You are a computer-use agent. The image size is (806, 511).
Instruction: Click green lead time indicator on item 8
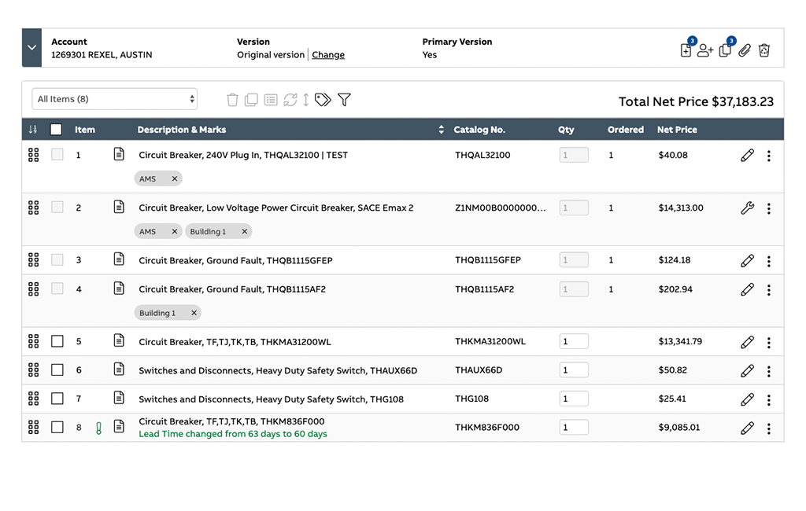pos(98,428)
